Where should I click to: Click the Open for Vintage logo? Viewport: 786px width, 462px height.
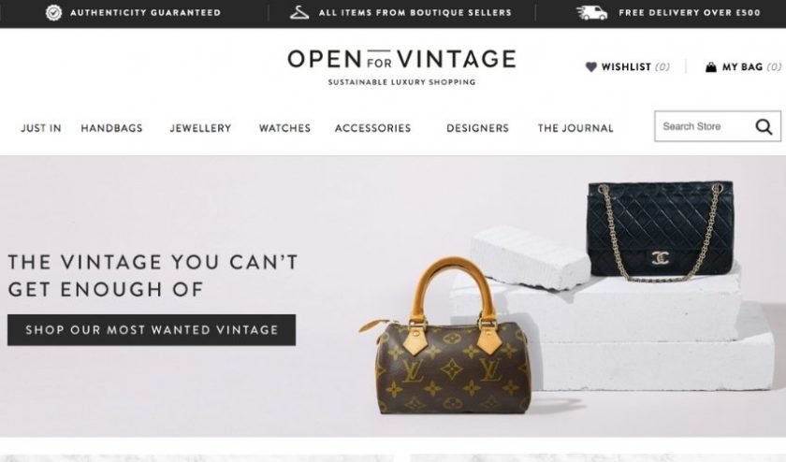[401, 66]
